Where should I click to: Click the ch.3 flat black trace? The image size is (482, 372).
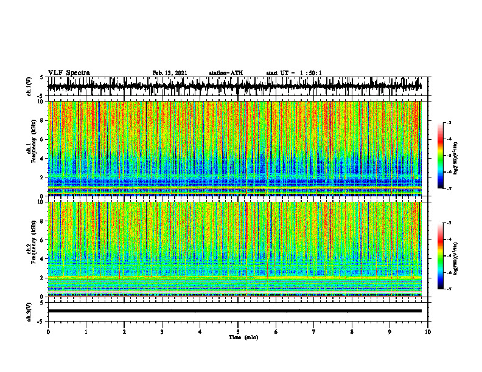tap(234, 311)
